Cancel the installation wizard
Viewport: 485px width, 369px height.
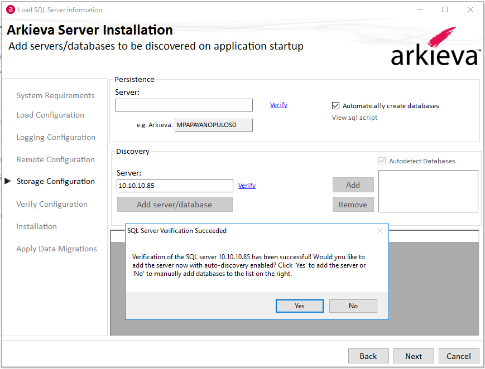[459, 356]
